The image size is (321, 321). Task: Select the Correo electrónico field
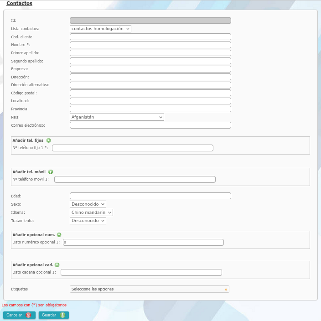[150, 125]
